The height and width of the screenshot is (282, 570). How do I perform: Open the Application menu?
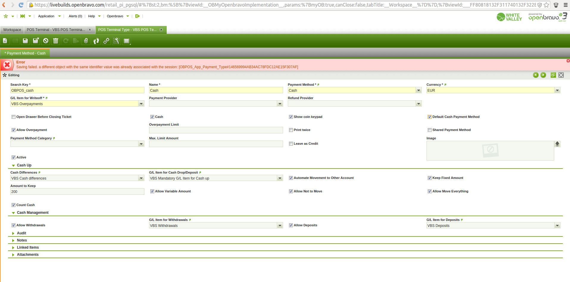(x=46, y=16)
